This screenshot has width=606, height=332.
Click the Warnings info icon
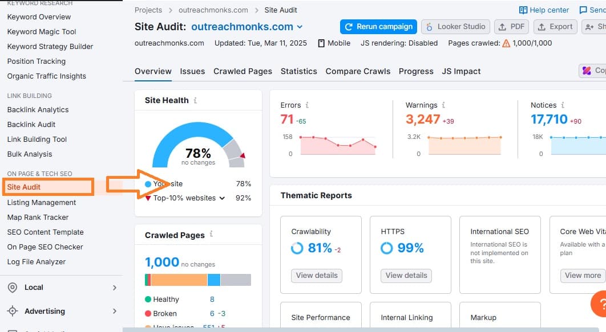[443, 105]
